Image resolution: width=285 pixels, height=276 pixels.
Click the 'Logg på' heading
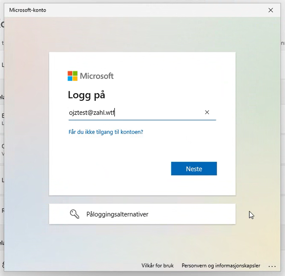point(87,95)
